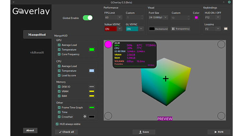The image size is (243, 136).
Task: Uncheck GPU Core Frequency checkbox
Action: [59, 54]
